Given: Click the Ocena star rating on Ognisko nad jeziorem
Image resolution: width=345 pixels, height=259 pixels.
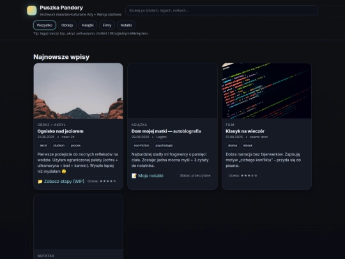Looking at the screenshot, I should point(102,181).
